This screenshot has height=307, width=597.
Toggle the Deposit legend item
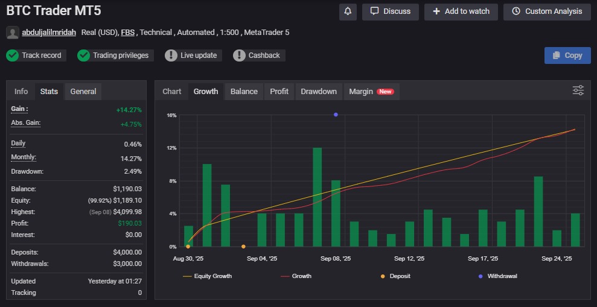[x=397, y=276]
